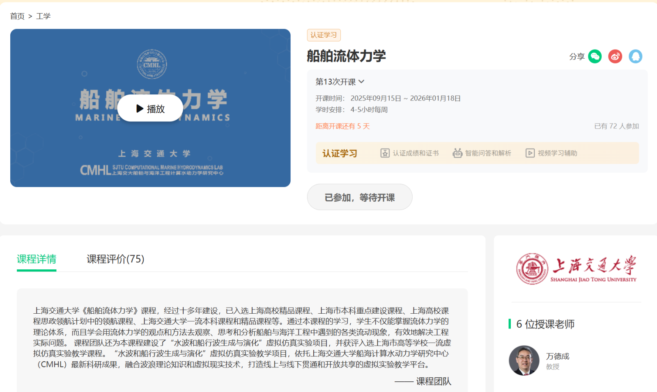The width and height of the screenshot is (657, 392).
Task: Click the 认证学习 banner heading
Action: [340, 153]
